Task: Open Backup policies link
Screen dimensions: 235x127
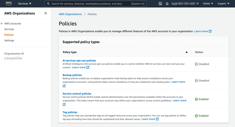Action: 72,75
